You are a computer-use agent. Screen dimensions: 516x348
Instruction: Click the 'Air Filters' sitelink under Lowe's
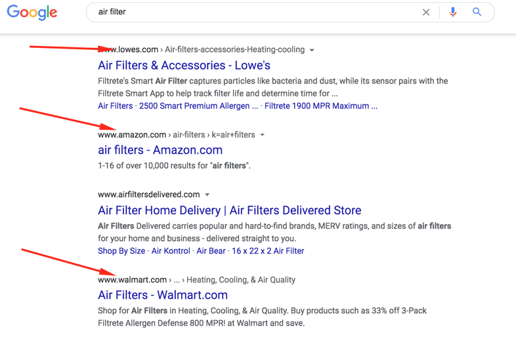tap(115, 106)
